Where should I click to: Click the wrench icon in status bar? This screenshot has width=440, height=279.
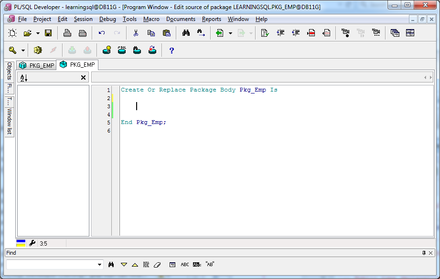[x=32, y=243]
